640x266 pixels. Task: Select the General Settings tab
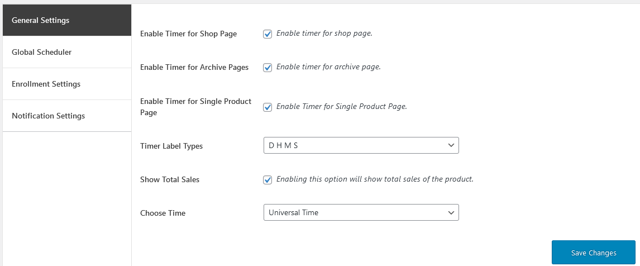[x=66, y=21]
